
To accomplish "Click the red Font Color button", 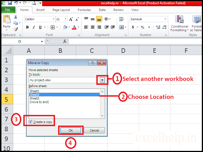I will click(74, 27).
